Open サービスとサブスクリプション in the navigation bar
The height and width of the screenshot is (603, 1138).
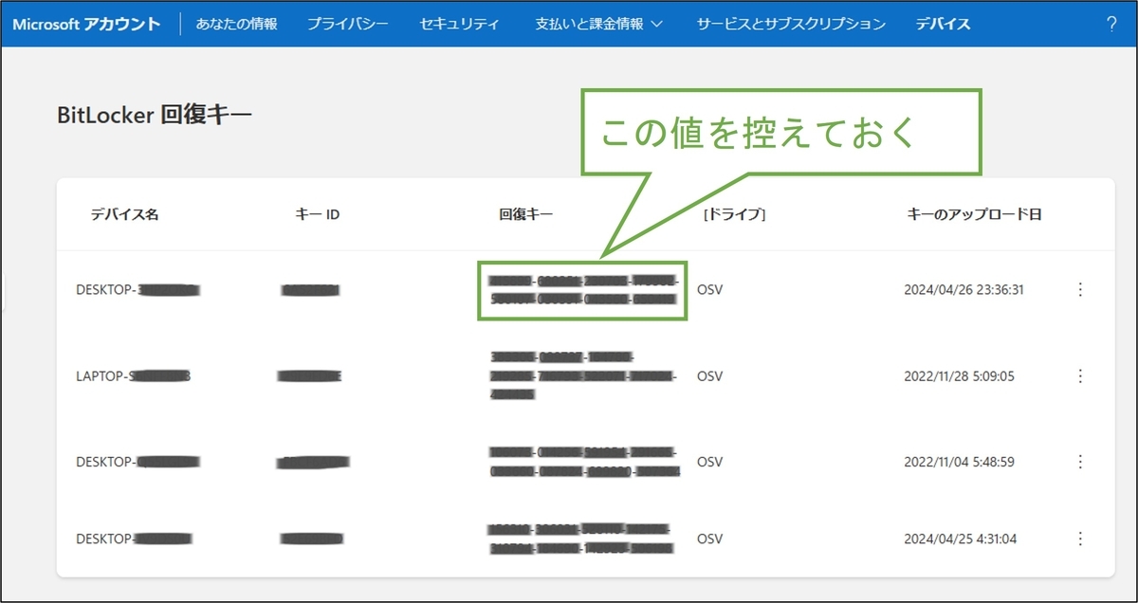[x=791, y=24]
